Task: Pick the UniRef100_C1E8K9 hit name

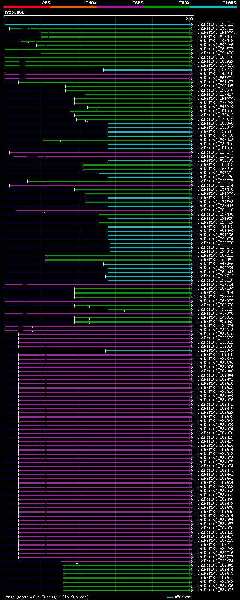Action: tap(215, 350)
